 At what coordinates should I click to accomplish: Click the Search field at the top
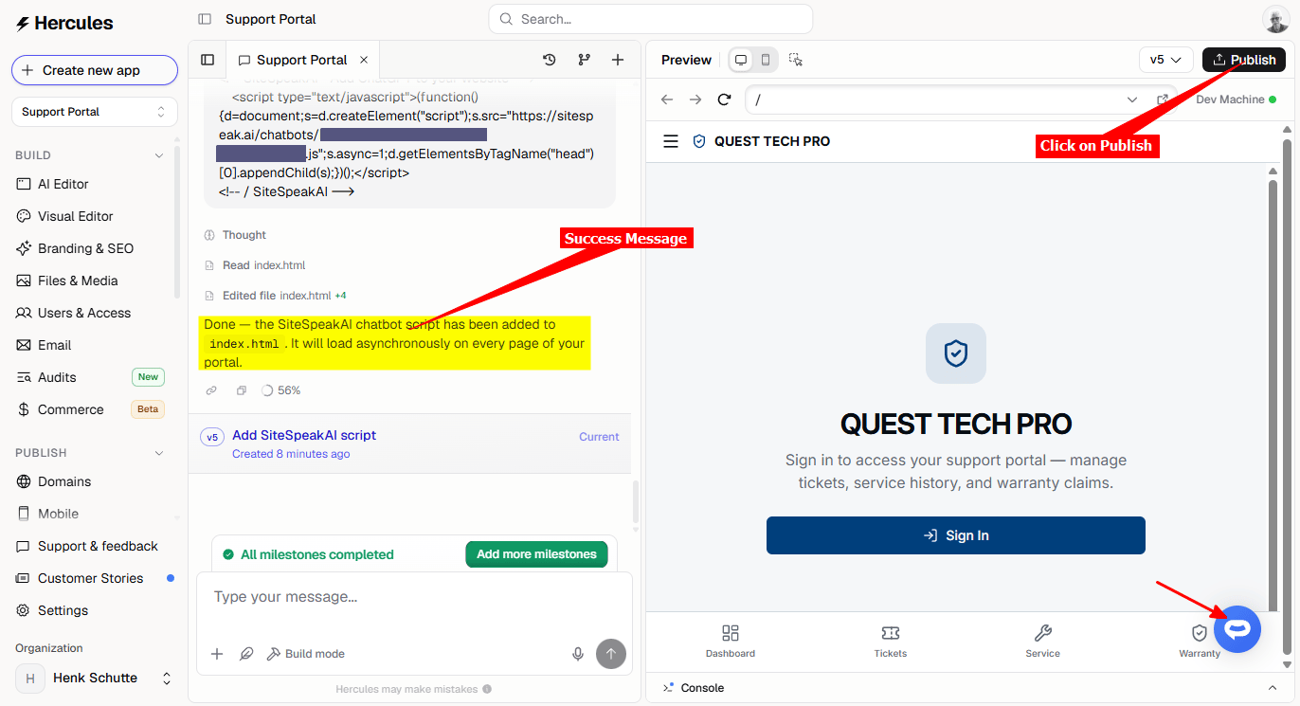(x=651, y=19)
